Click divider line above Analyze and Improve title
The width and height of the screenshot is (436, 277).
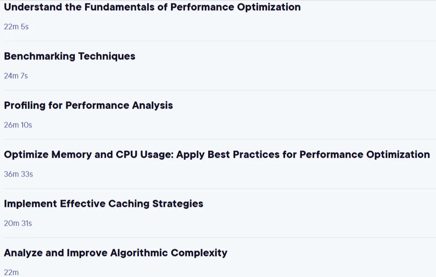click(x=220, y=238)
